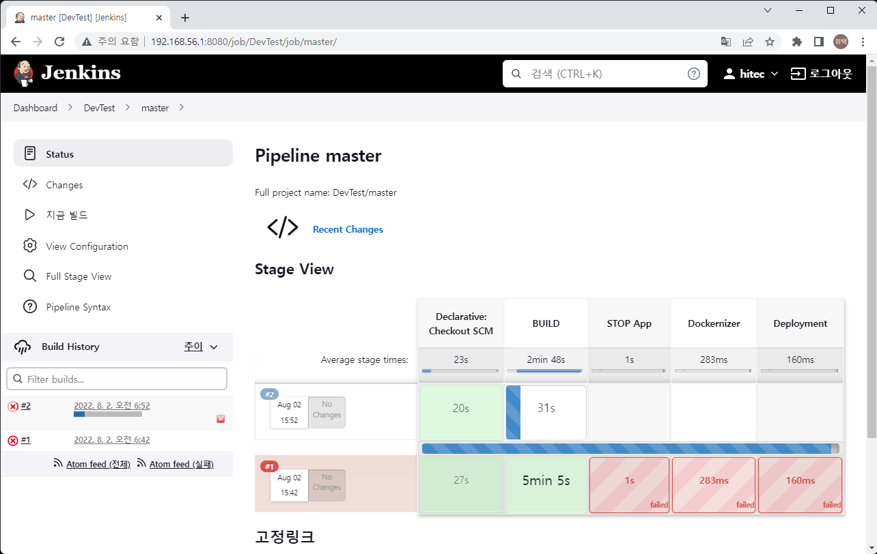Screen dimensions: 877x554
Task: Click the DevTest breadcrumb link
Action: (x=100, y=108)
